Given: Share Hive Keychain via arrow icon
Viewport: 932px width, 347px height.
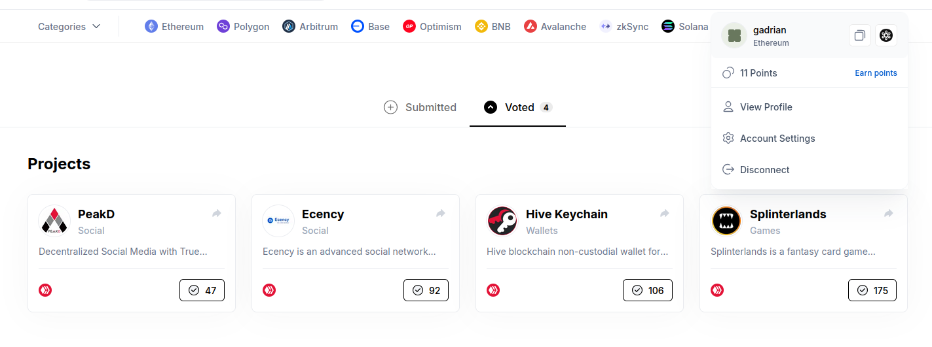Looking at the screenshot, I should tap(665, 214).
